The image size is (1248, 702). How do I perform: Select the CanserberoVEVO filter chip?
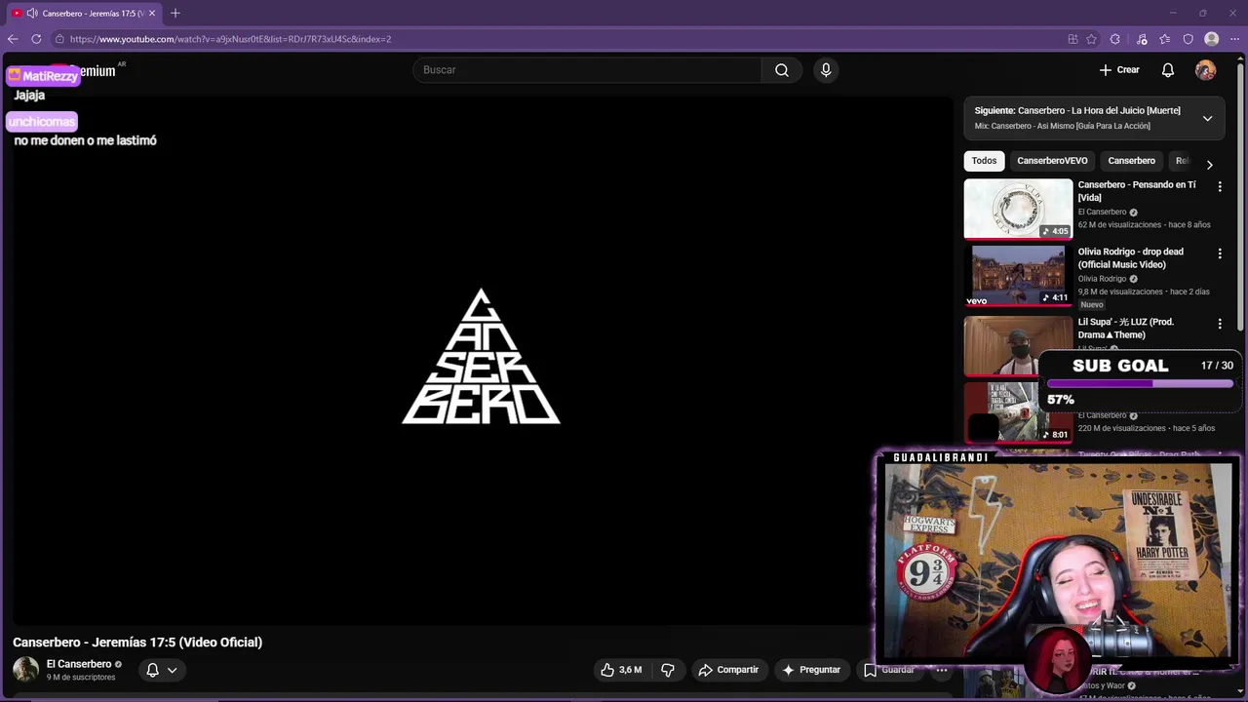tap(1052, 161)
